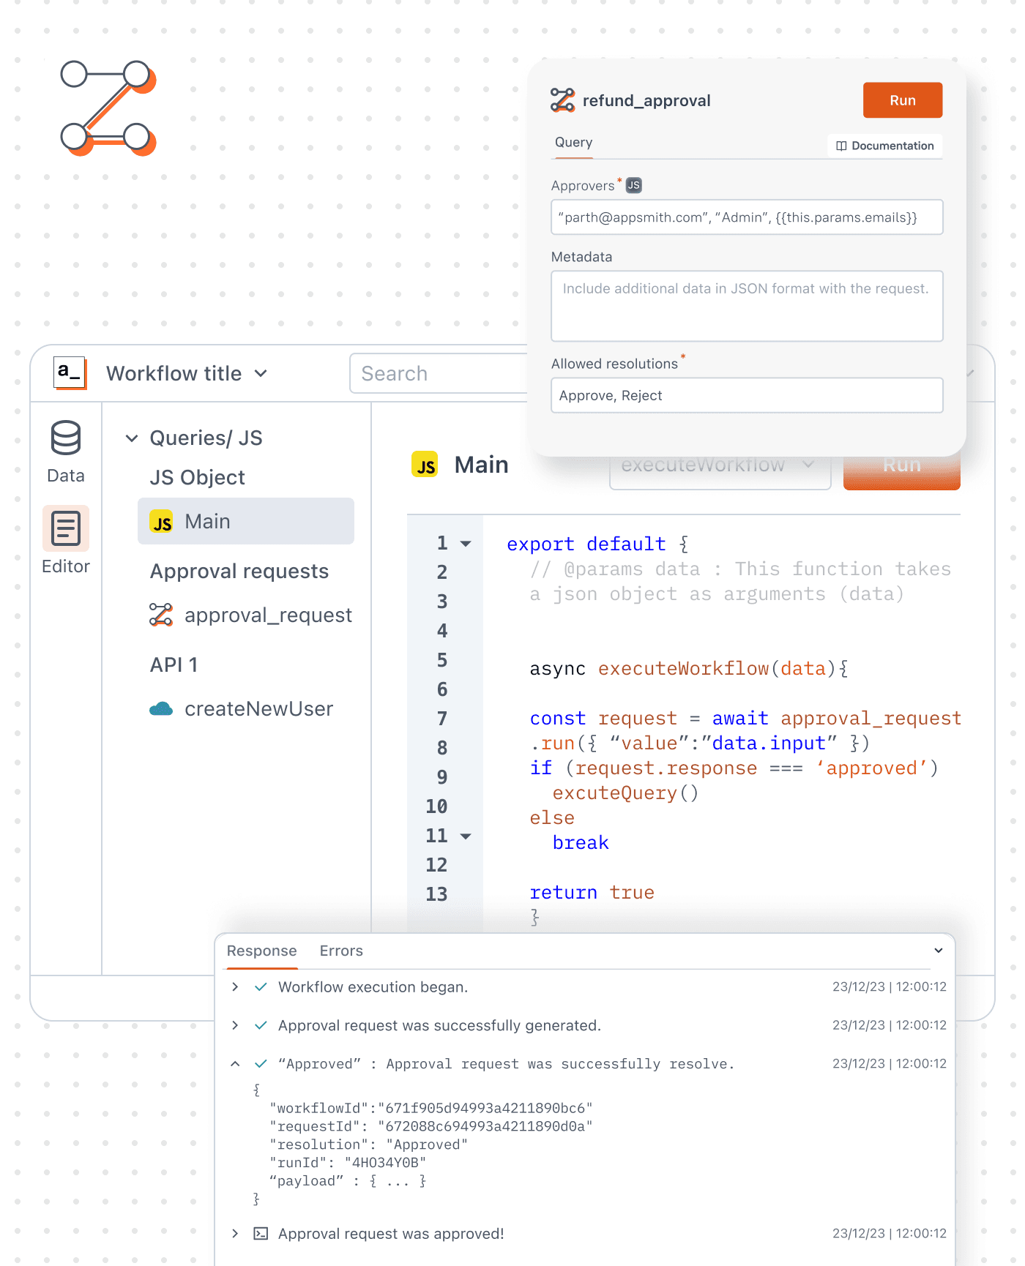
Task: Click the JS Object heading
Action: click(197, 477)
